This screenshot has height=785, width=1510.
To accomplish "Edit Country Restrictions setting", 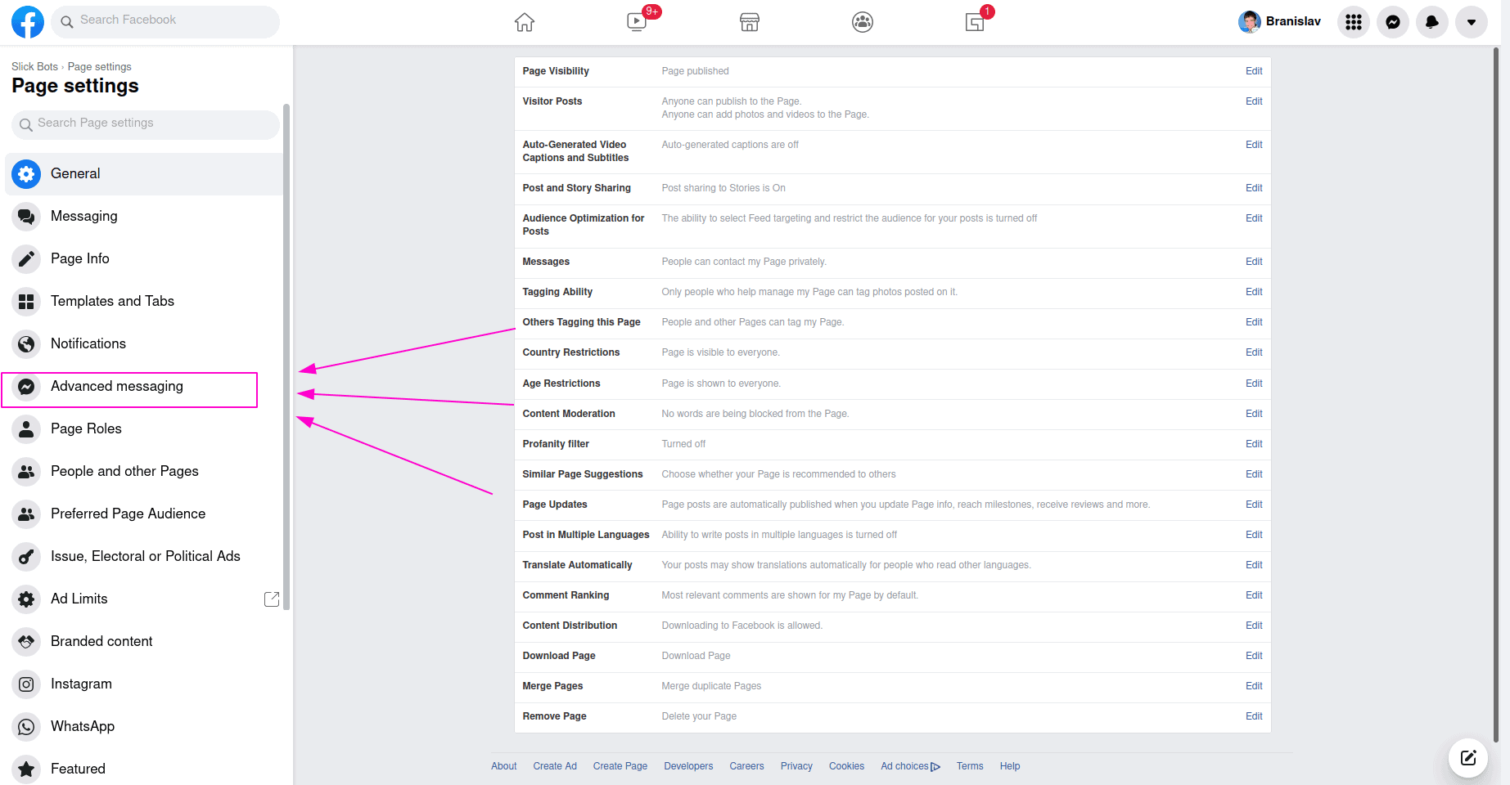I will click(x=1254, y=352).
